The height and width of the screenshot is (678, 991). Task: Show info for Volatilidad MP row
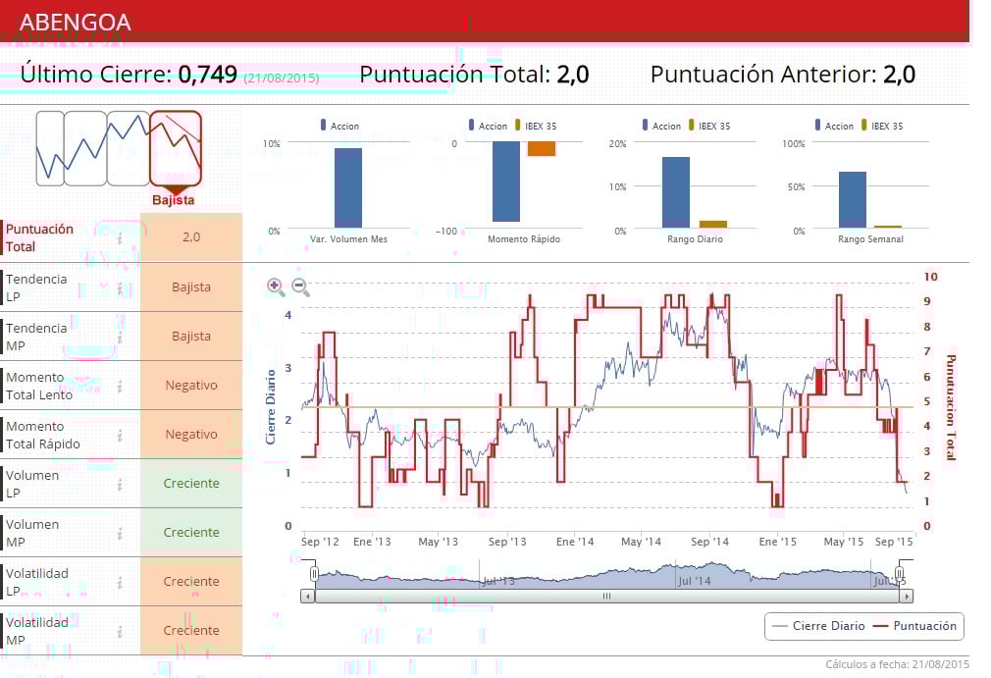click(x=120, y=631)
